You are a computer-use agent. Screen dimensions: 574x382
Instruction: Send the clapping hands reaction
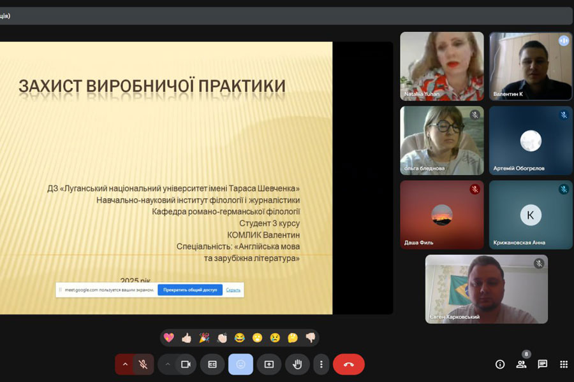pos(222,338)
